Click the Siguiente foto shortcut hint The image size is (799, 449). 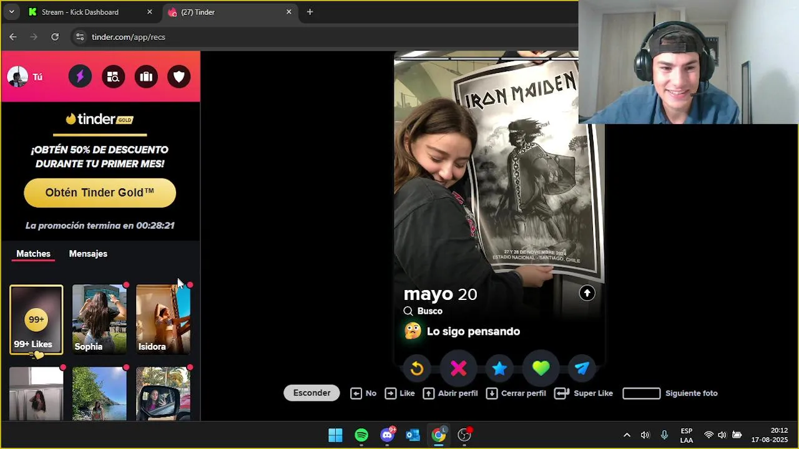point(670,393)
